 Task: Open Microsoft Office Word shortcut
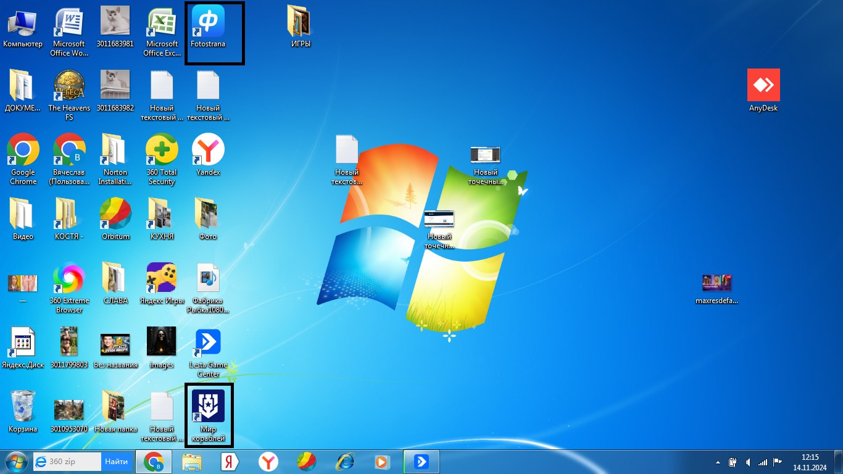click(69, 31)
